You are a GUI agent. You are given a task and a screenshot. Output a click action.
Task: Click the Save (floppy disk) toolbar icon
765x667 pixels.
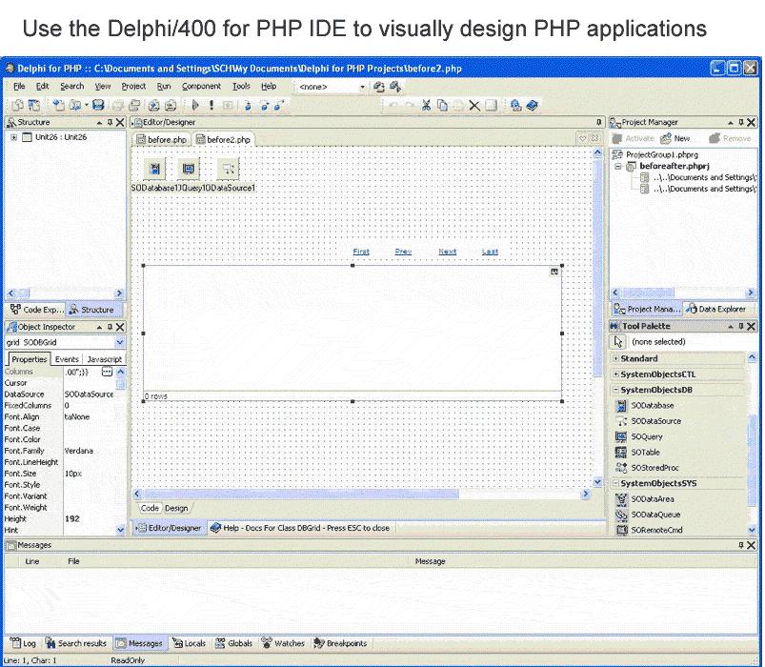98,105
